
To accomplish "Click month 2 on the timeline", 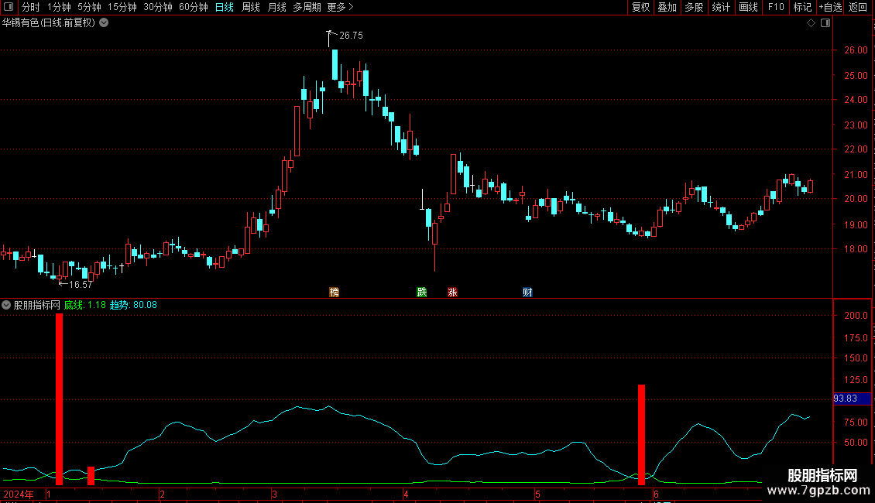I will click(162, 494).
